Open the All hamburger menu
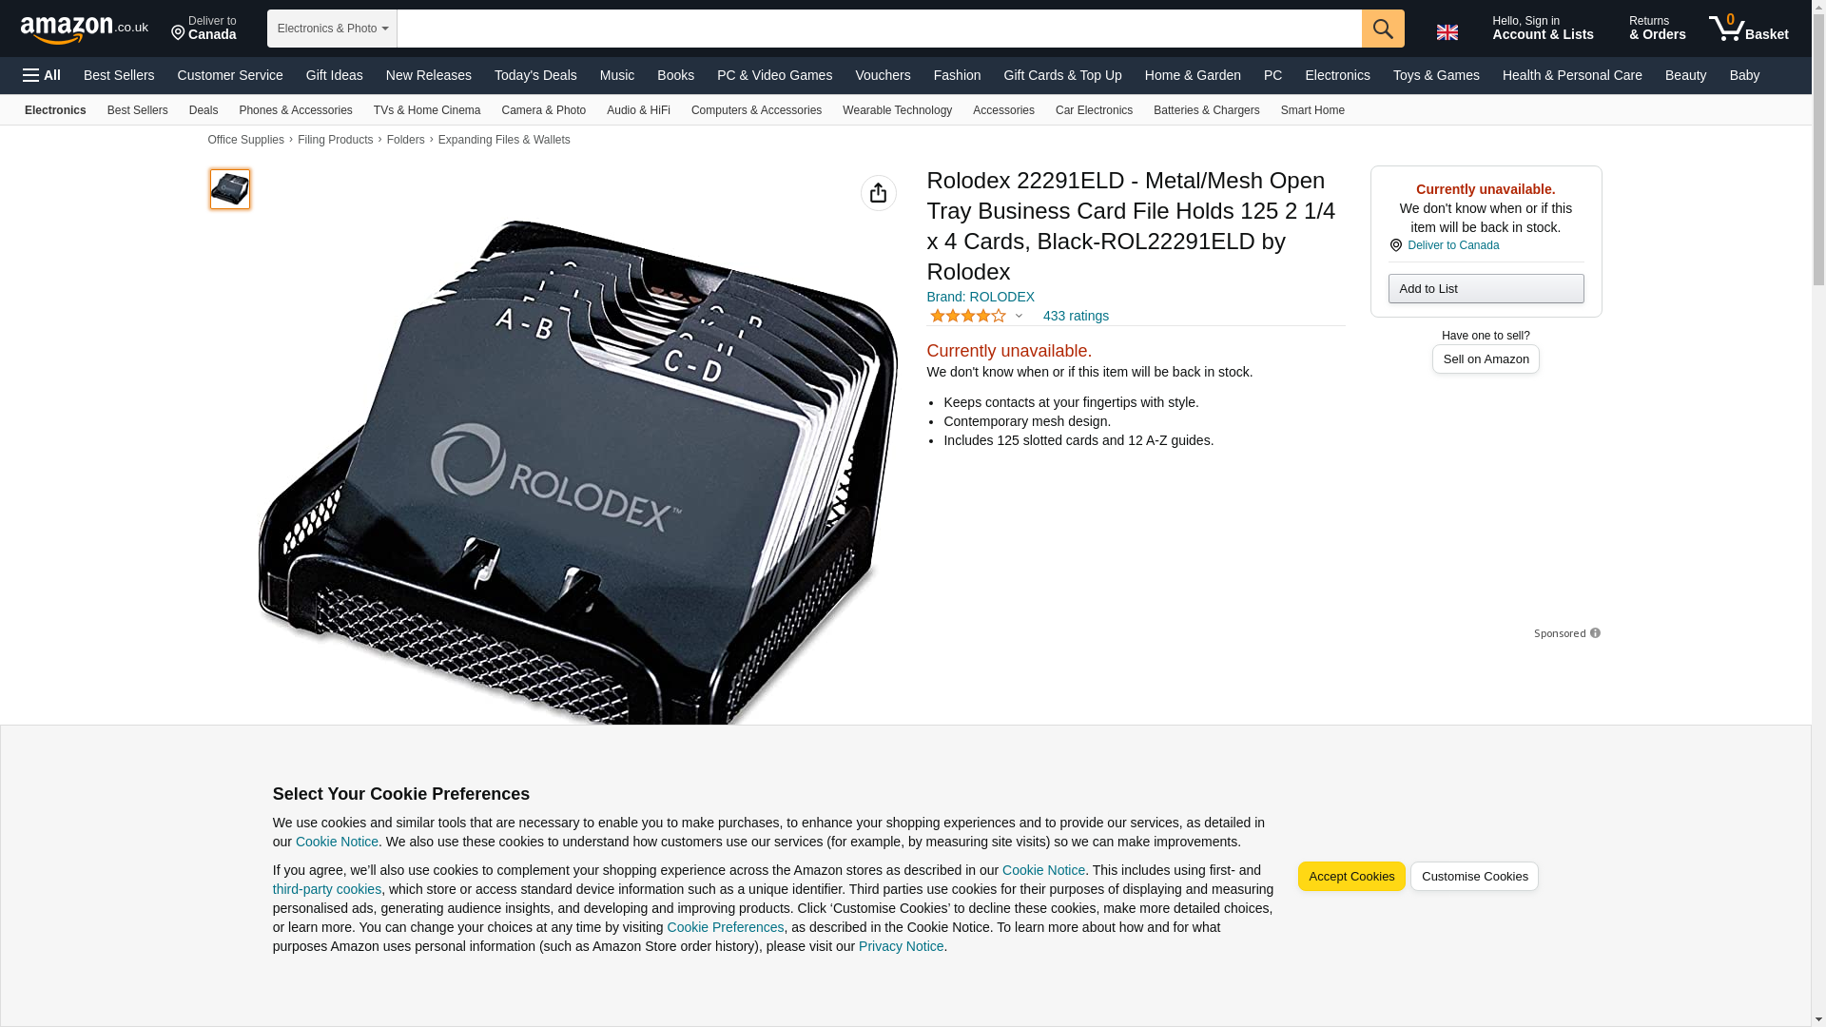The image size is (1826, 1027). coord(42,75)
